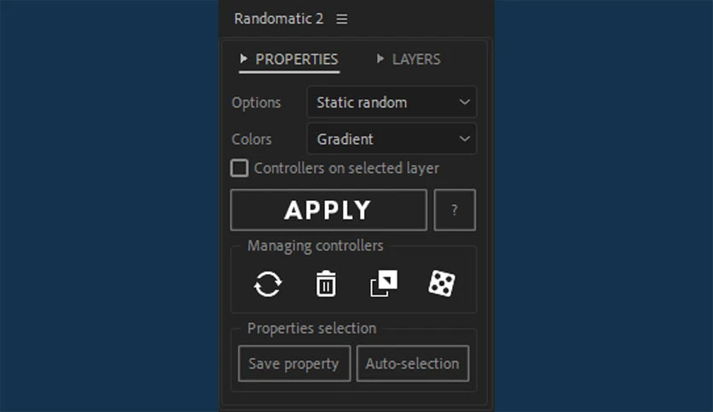Click the overlapping squares arrow icon
Viewport: 713px width, 412px height.
(384, 283)
